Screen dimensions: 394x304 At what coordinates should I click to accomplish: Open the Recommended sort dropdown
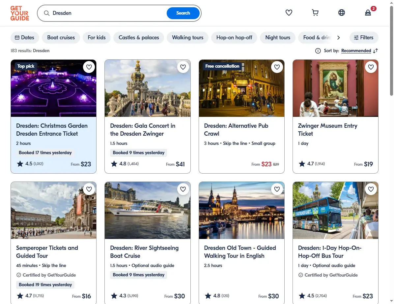tap(356, 51)
